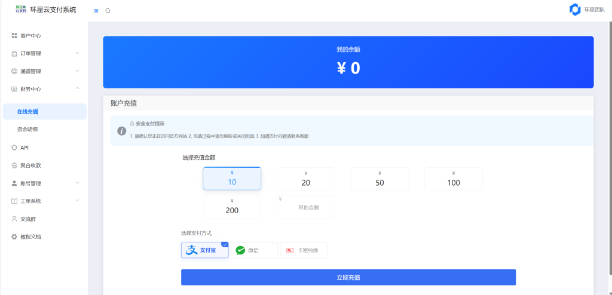Click the 立即充值 button
612x295 pixels.
tap(348, 278)
